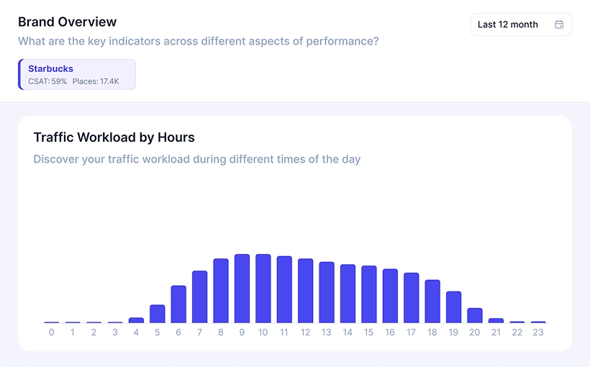Click the bar for hour 20

pos(475,315)
